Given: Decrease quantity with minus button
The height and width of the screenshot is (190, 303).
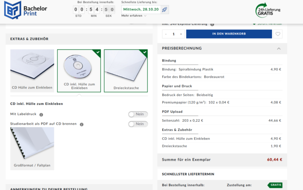Looking at the screenshot, I should coord(166,34).
